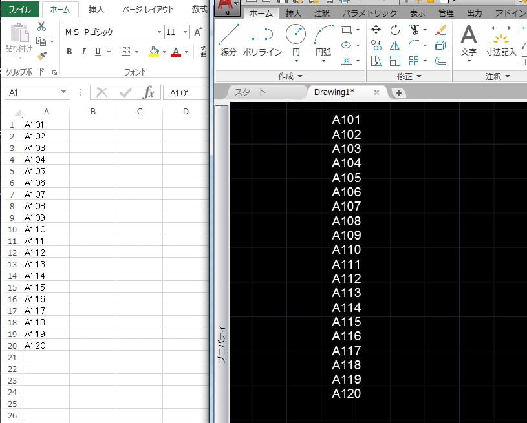
Task: Select the Rotate tool in the Modify panel
Action: (x=395, y=30)
